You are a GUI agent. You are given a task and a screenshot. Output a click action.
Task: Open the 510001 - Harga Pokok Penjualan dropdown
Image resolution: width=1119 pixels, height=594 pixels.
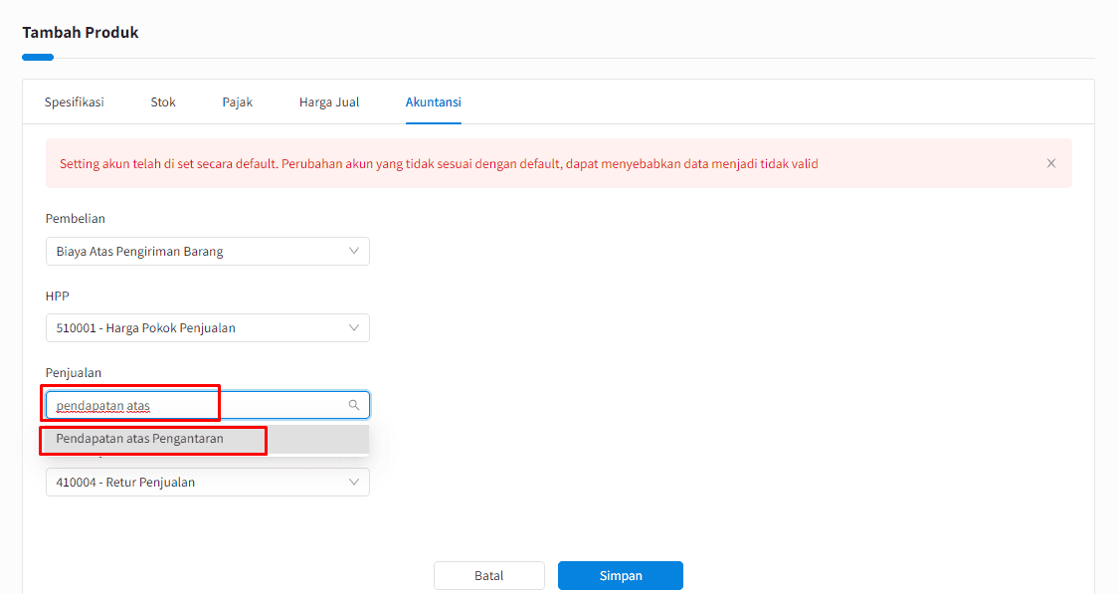click(208, 327)
